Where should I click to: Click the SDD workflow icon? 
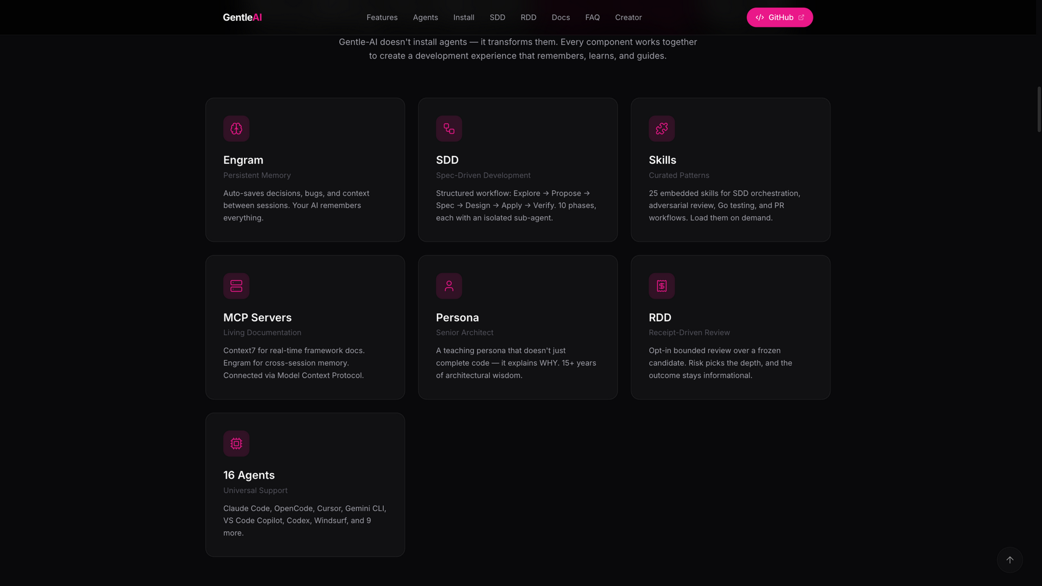(x=449, y=129)
